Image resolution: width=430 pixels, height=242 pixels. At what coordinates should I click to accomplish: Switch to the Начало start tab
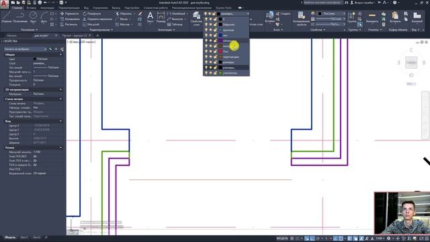(x=12, y=36)
